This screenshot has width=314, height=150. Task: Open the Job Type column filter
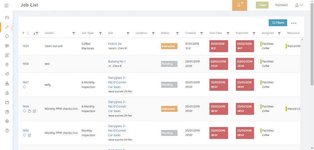tap(100, 33)
